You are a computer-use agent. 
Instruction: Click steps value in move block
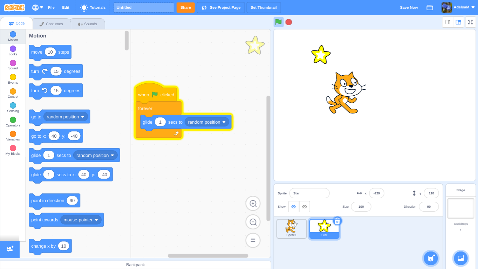click(50, 52)
